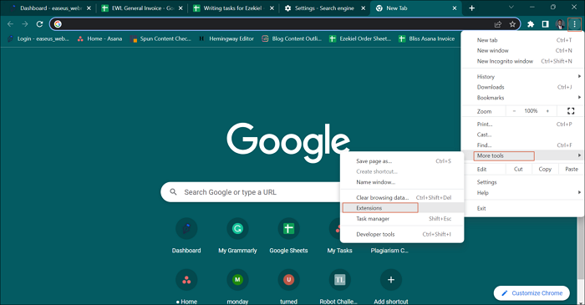Open the tab search chevron in title bar
The width and height of the screenshot is (585, 305).
click(511, 7)
